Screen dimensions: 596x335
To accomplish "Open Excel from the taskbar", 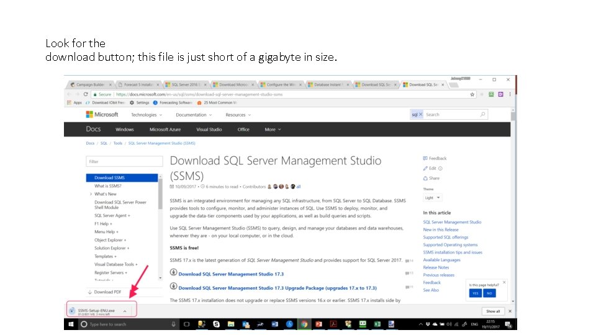I will [x=377, y=324].
